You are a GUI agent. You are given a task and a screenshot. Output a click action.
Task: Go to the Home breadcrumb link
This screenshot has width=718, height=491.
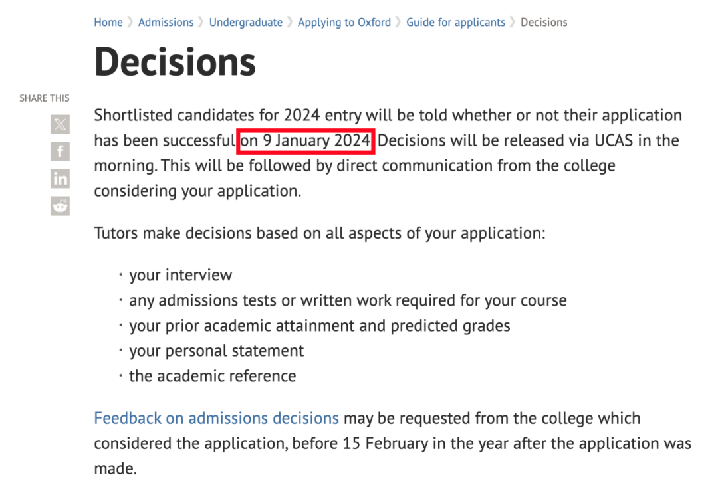[108, 22]
